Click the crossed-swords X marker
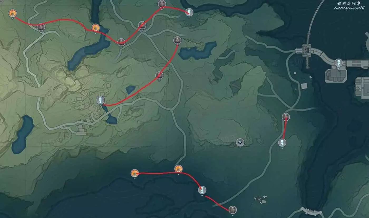The image size is (369, 218). pos(240,143)
